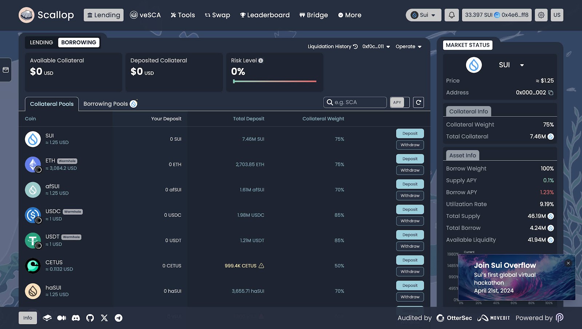This screenshot has width=582, height=329.
Task: Open settings gear in header
Action: (x=541, y=15)
